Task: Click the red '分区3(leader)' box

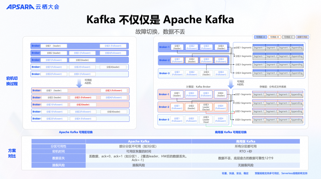Action: [x=83, y=104]
